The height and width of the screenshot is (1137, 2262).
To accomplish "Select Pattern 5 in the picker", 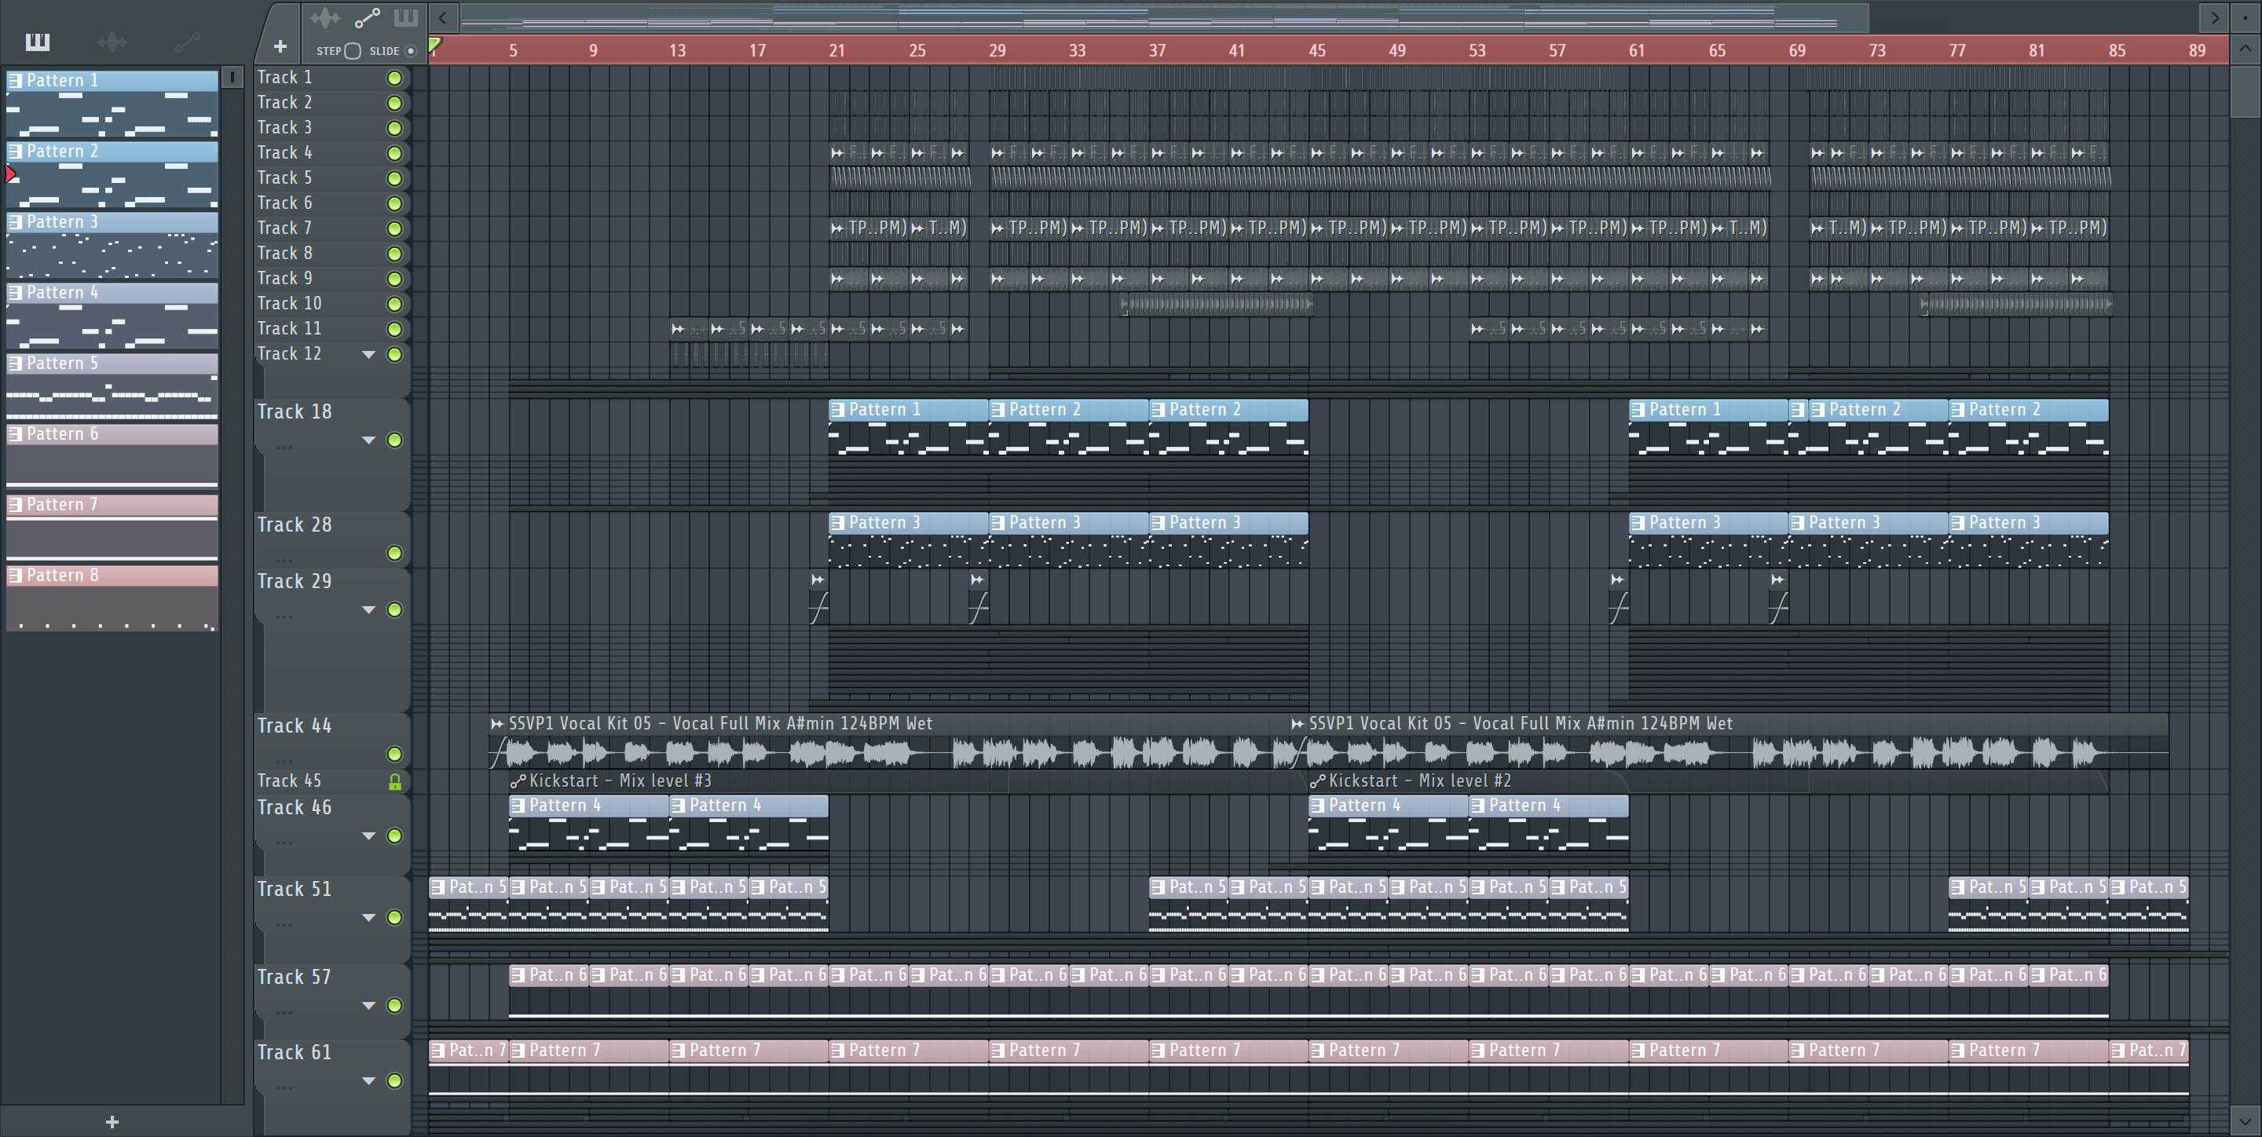I will [x=112, y=386].
